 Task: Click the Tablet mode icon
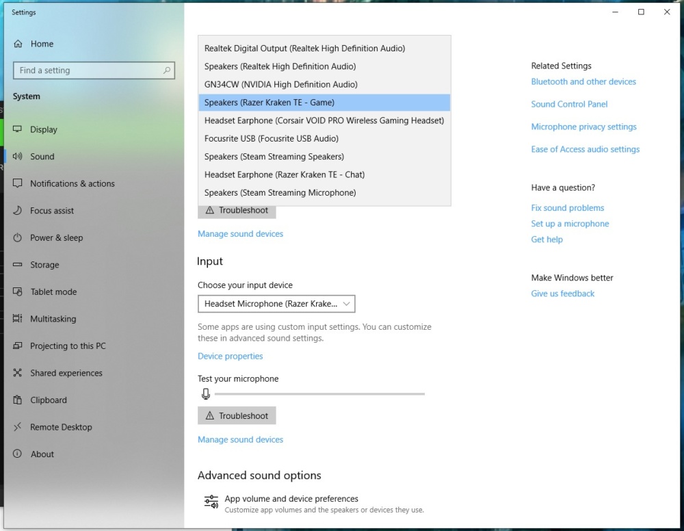(18, 292)
